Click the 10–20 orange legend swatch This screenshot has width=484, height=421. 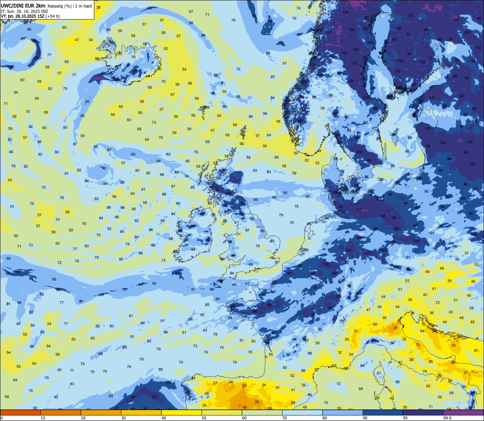point(60,412)
